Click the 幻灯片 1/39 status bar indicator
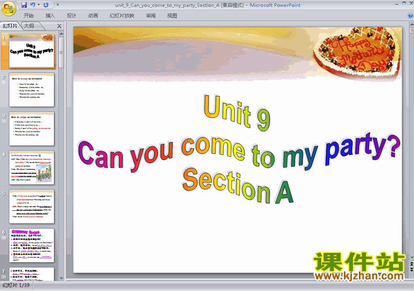The image size is (414, 291). [16, 285]
